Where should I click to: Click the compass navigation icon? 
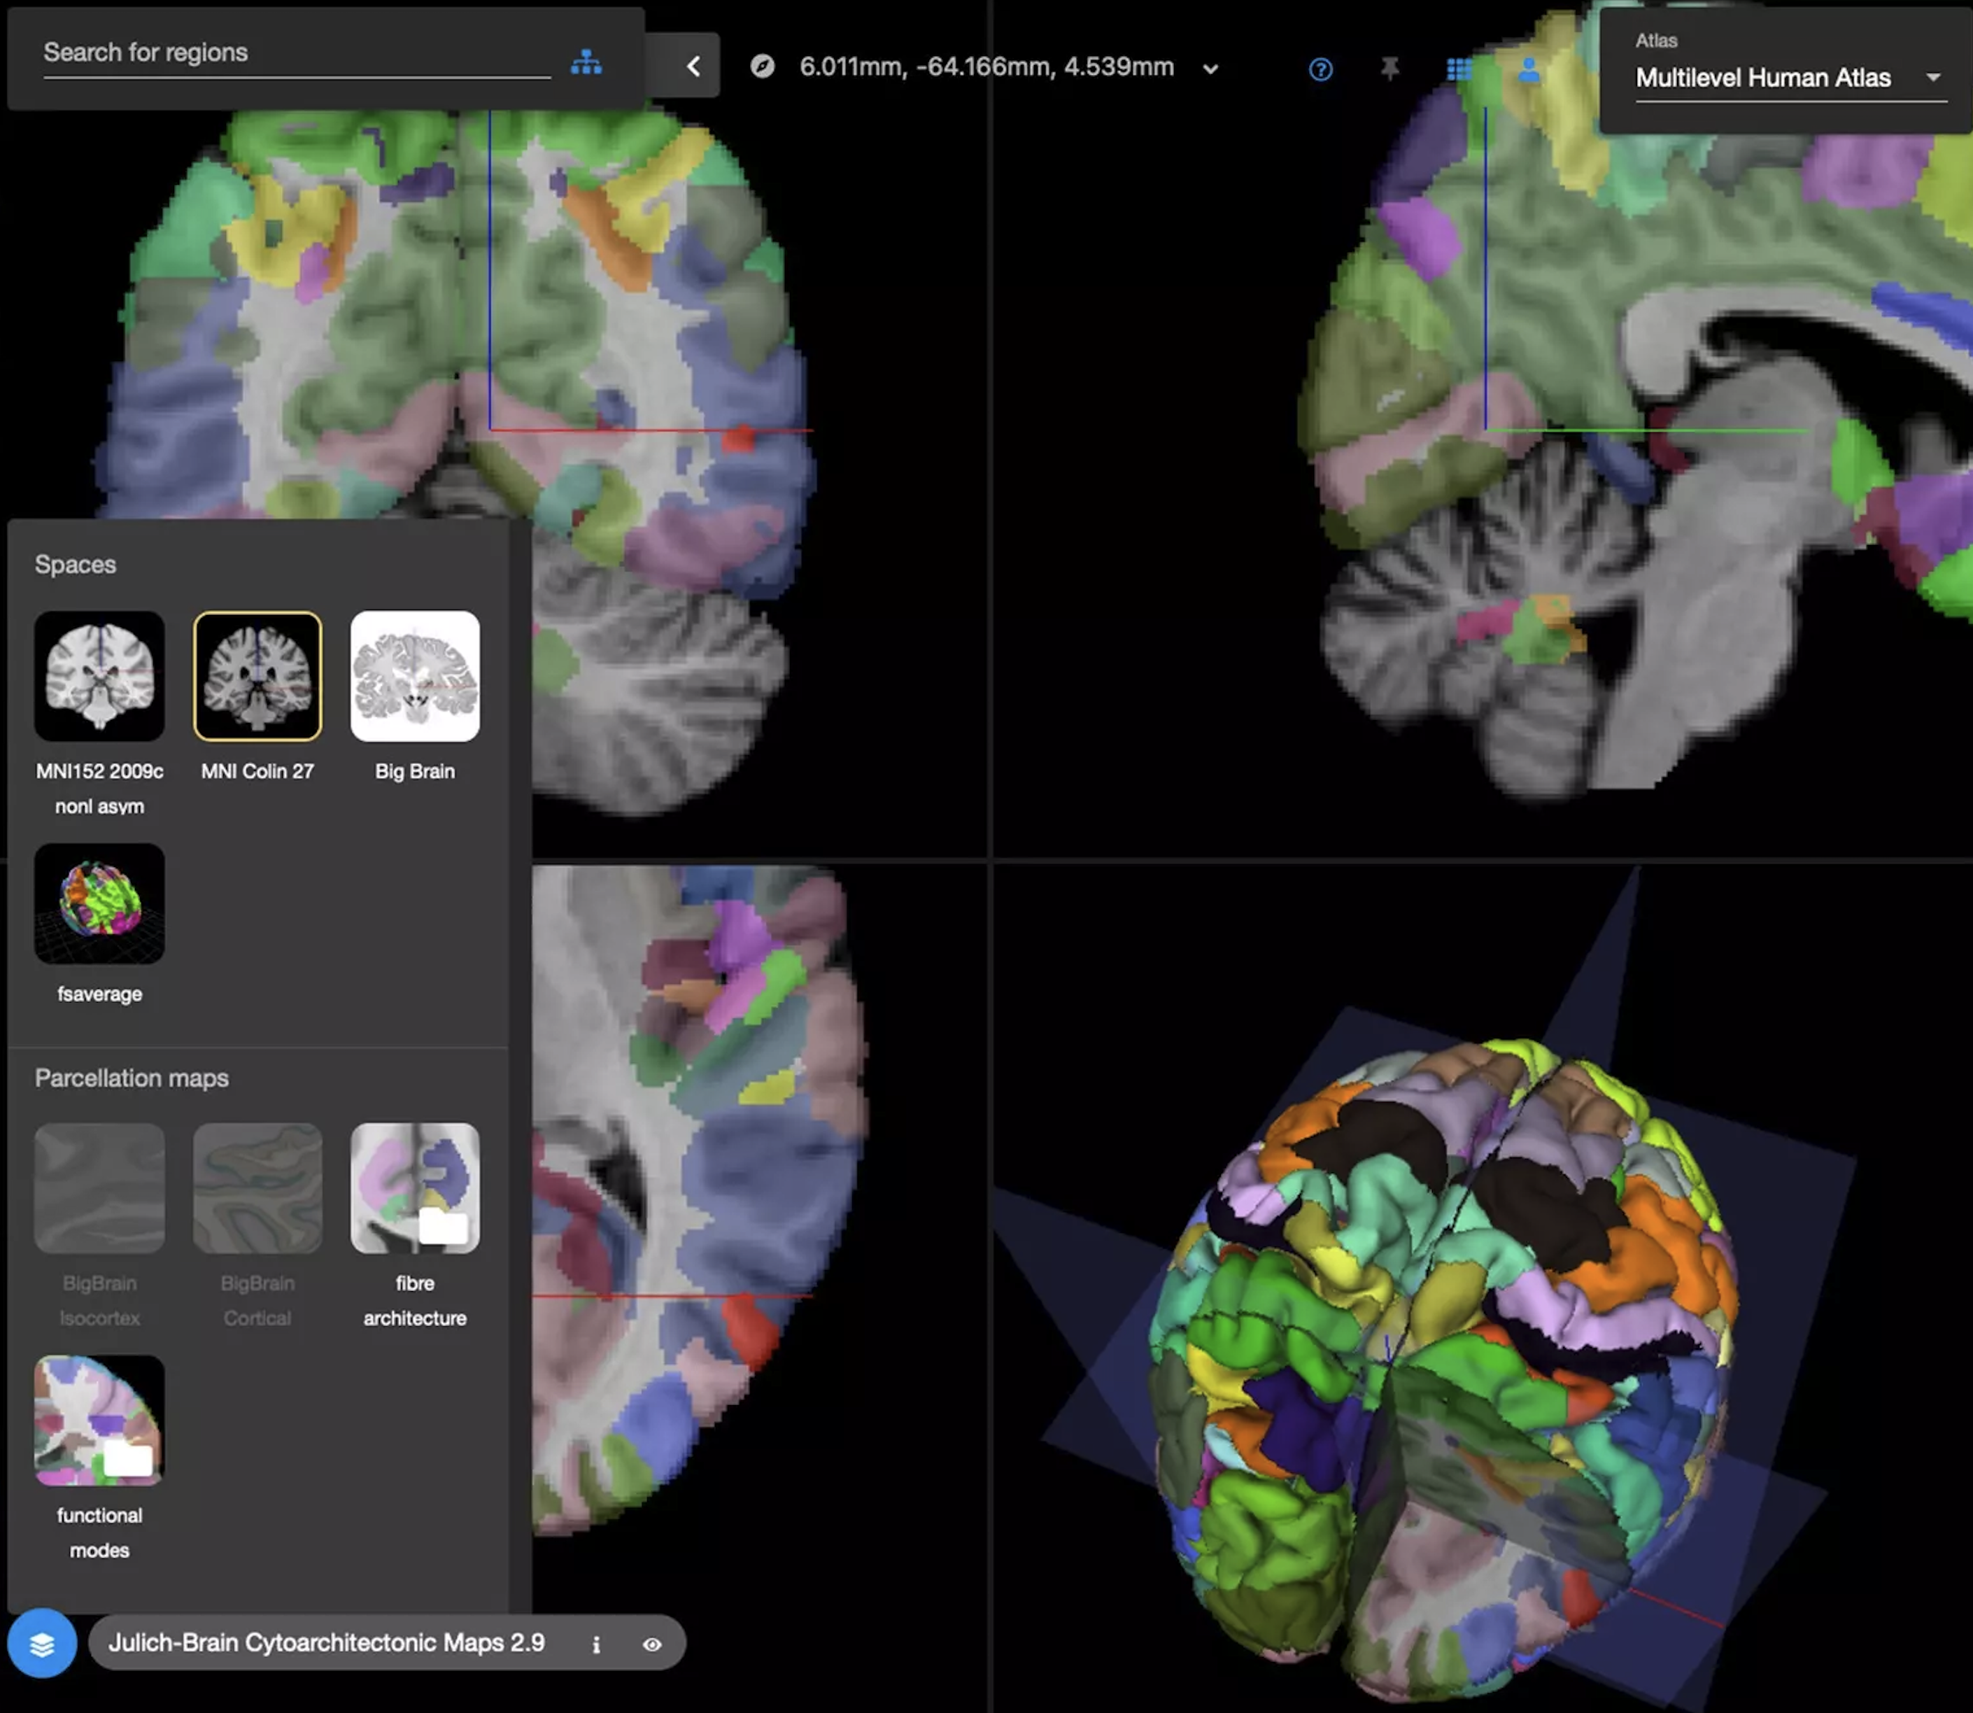click(762, 66)
